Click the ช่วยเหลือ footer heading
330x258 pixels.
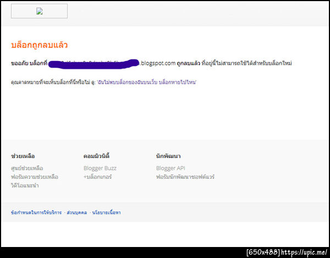tap(23, 156)
